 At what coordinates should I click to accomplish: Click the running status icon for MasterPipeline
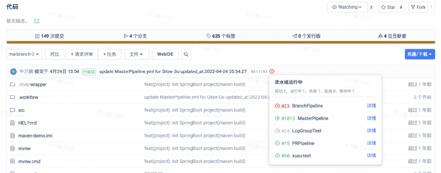278,118
